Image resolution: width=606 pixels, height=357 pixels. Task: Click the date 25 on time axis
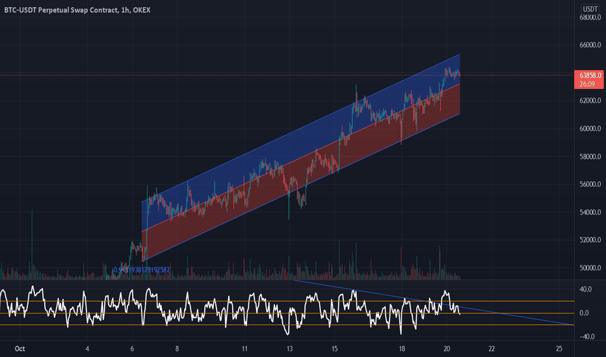559,349
